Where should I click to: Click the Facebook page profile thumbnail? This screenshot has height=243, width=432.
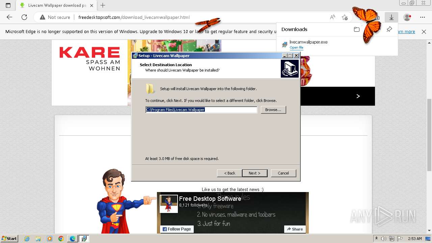click(169, 204)
